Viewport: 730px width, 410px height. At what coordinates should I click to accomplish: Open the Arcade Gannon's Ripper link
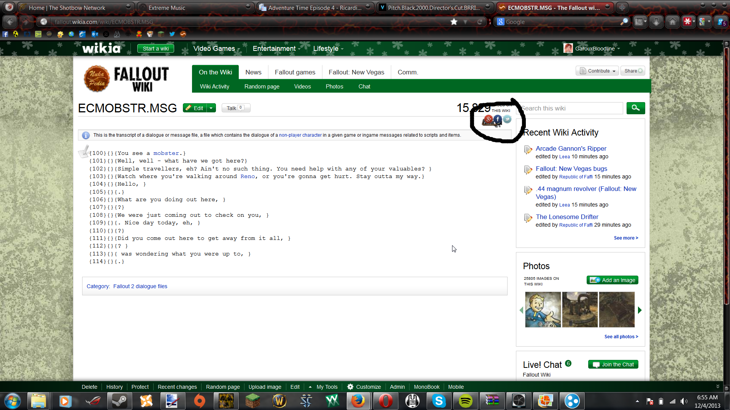coord(571,148)
